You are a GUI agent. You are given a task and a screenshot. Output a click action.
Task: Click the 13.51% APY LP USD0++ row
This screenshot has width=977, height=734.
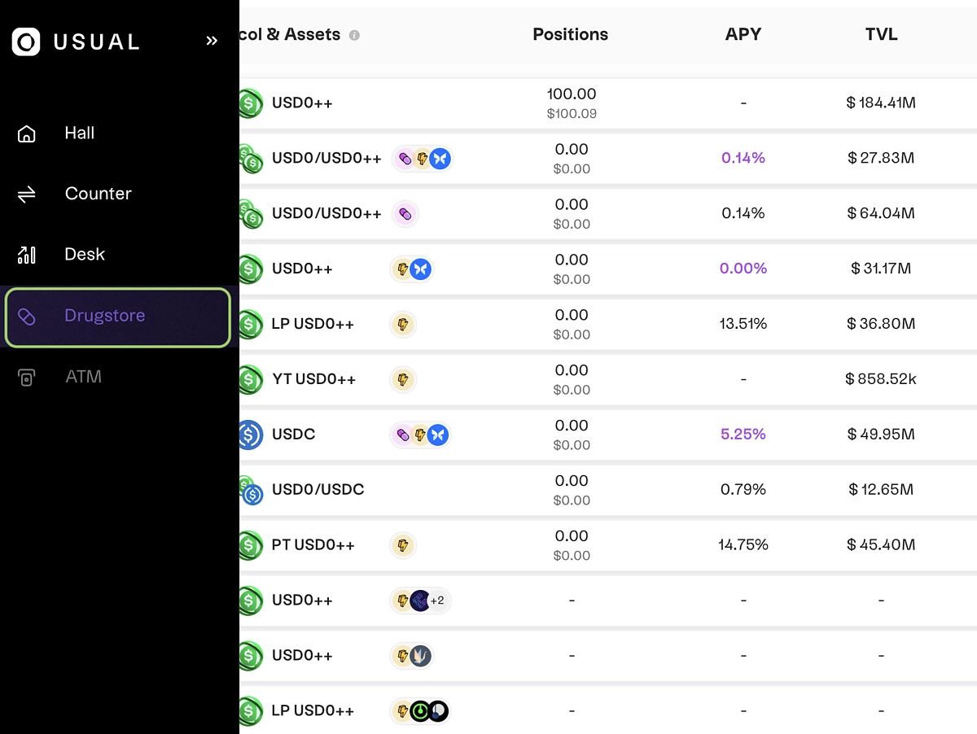[608, 324]
